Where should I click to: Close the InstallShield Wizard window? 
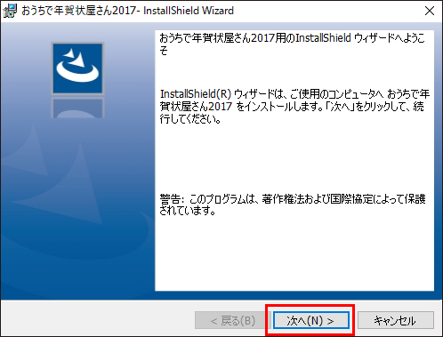(430, 11)
